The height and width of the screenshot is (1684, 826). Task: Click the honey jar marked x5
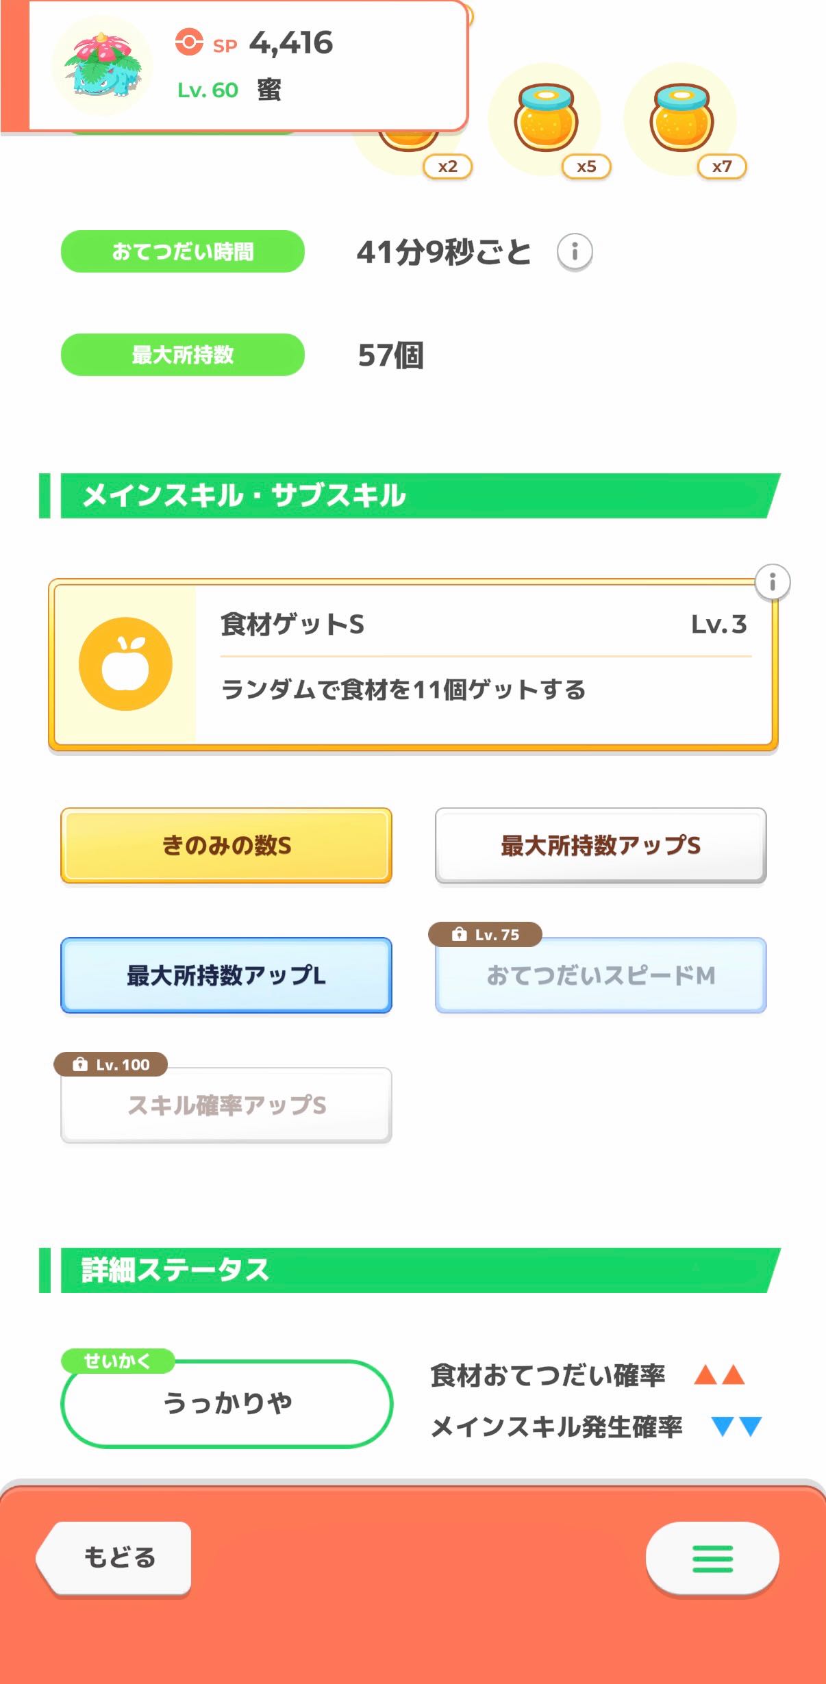pyautogui.click(x=546, y=119)
